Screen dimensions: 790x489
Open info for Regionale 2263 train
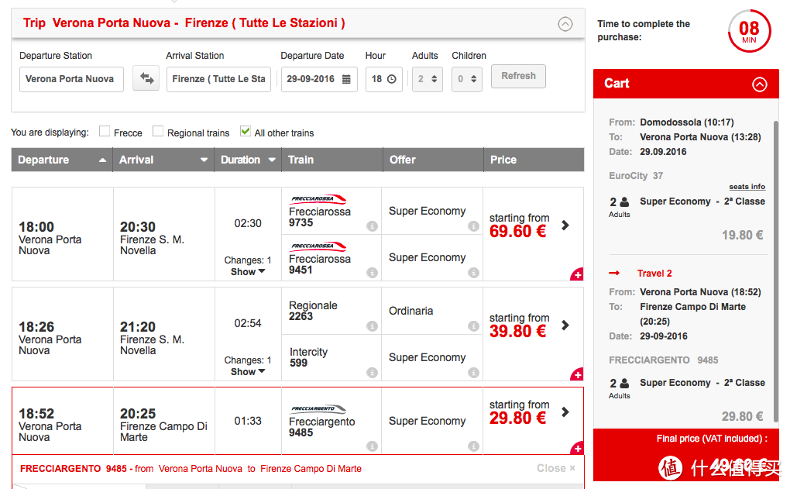(372, 326)
